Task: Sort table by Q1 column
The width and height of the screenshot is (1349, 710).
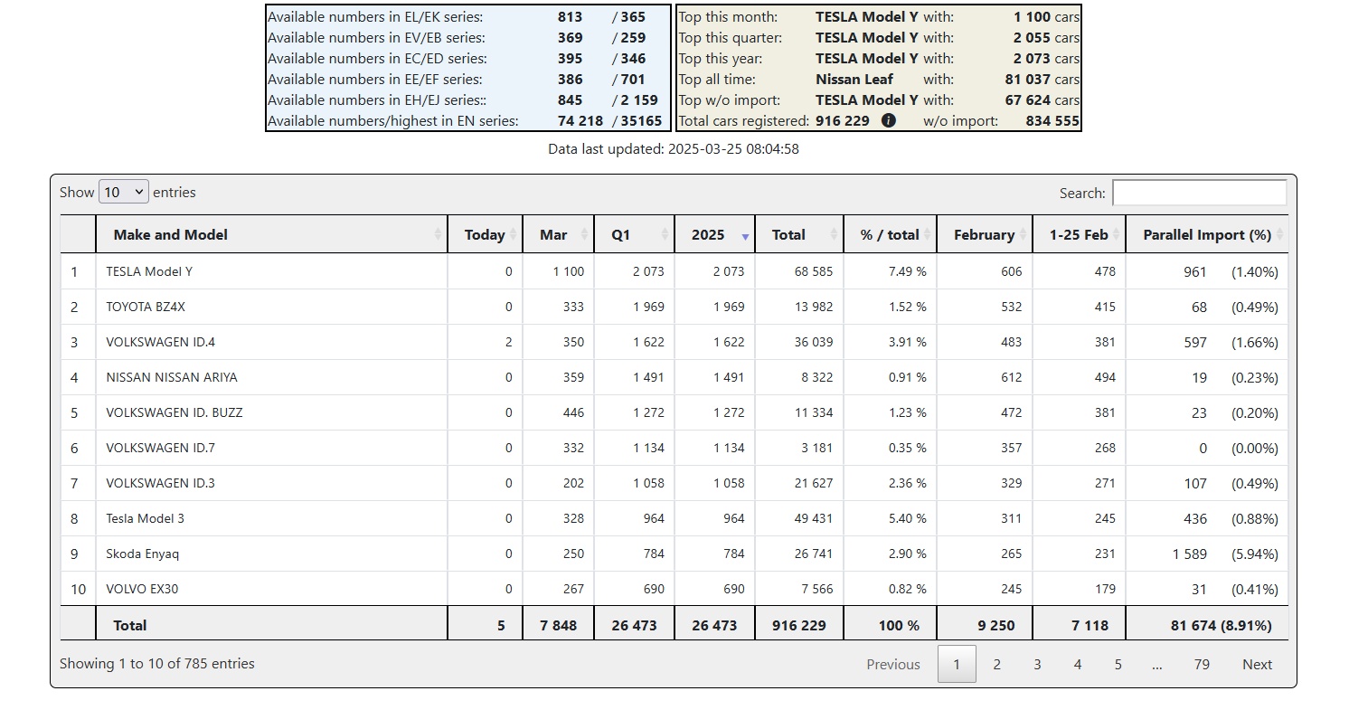Action: coord(634,234)
